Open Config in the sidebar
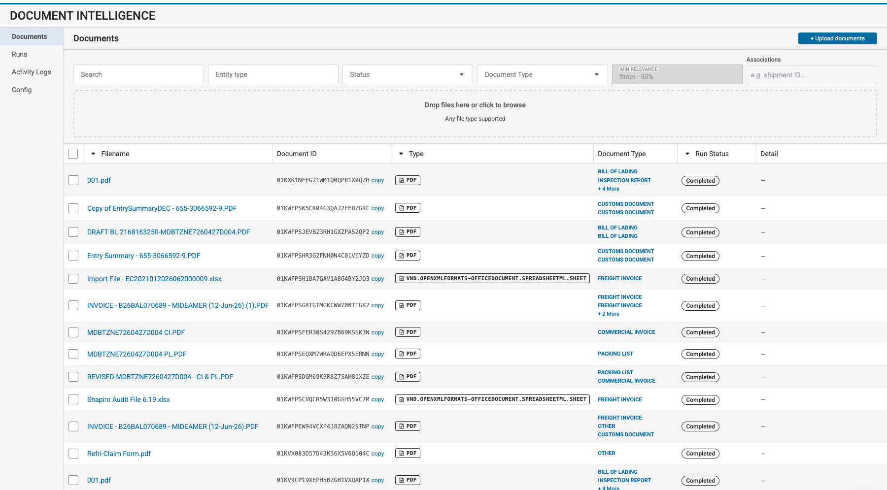Screen dimensions: 887x490 click(32, 90)
